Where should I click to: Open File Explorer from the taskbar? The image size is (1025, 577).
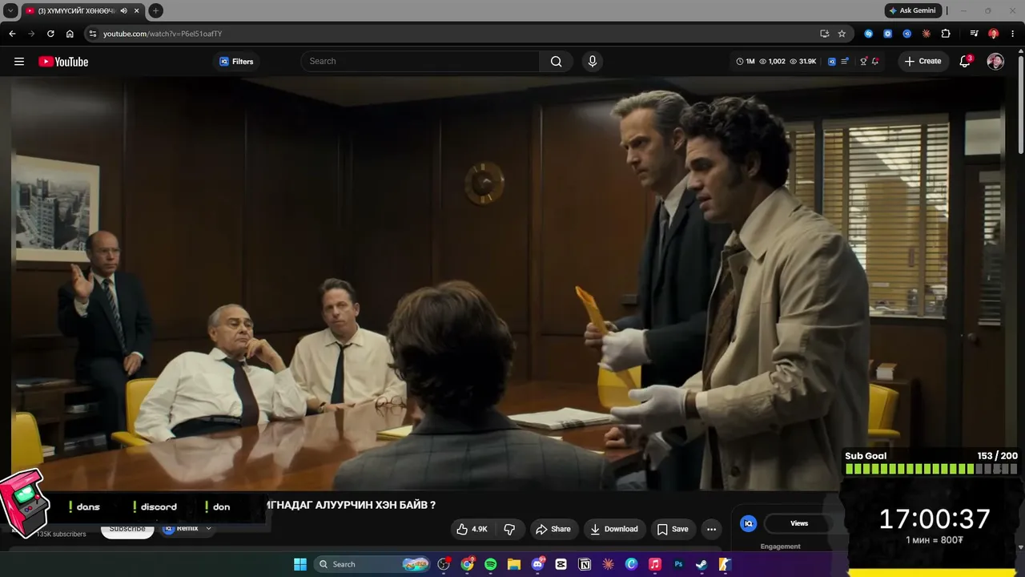(x=514, y=564)
